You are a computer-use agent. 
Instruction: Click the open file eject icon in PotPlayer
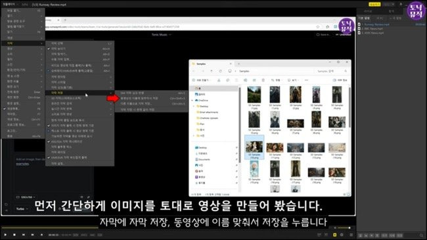[41, 235]
